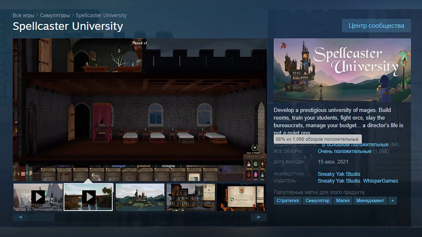Click the thumbnail strip scrollbar handle

click(42, 217)
